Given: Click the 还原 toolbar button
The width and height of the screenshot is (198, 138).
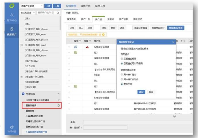Looking at the screenshot, I should coord(122,28).
